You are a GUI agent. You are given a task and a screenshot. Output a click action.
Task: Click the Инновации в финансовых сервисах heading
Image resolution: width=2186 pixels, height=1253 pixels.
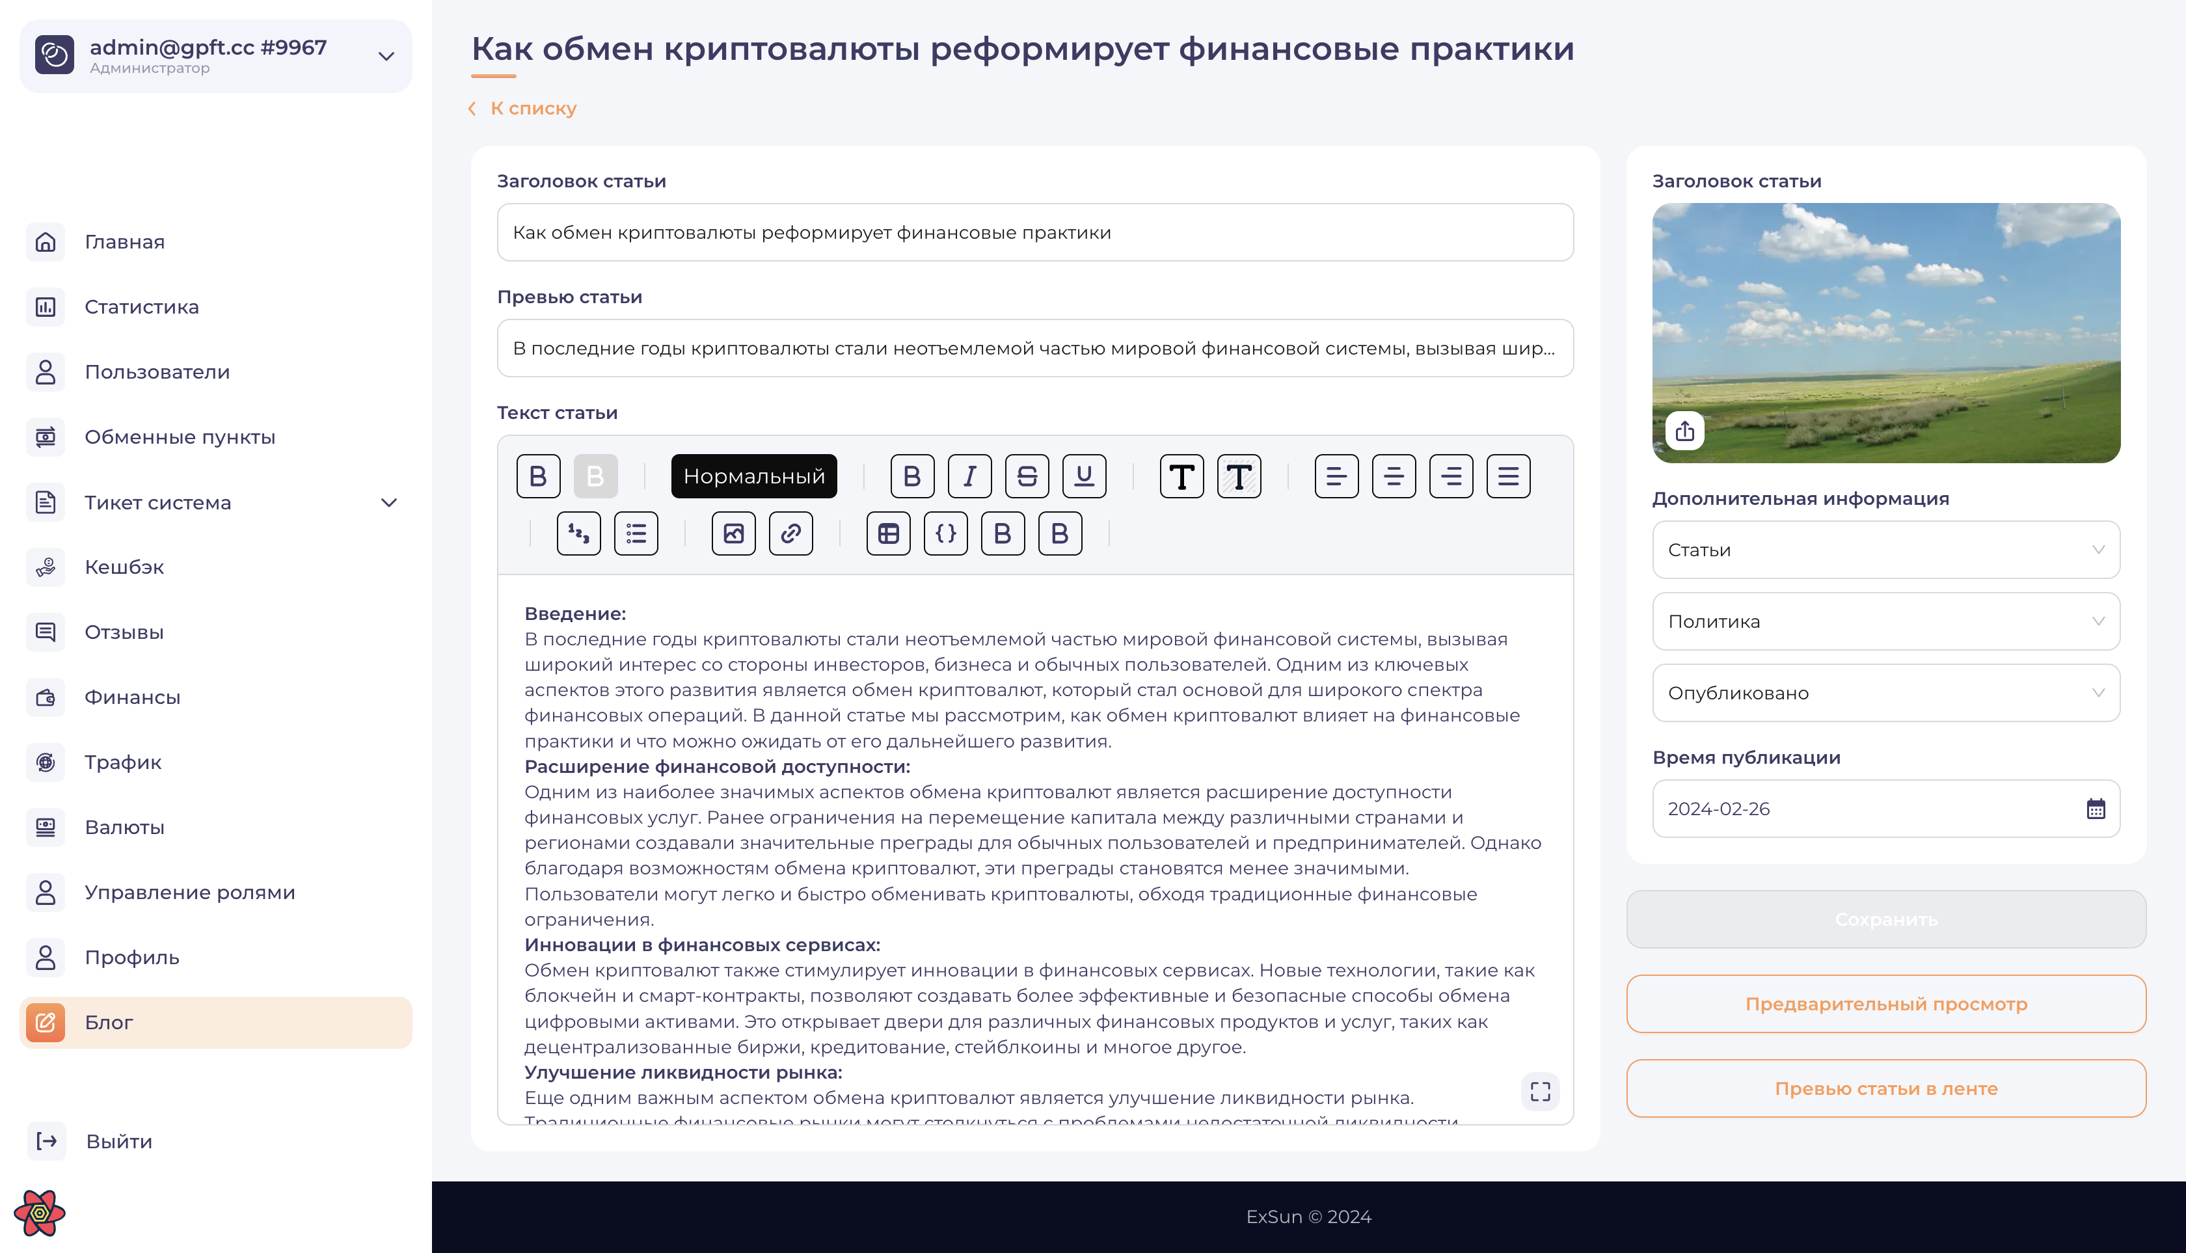pyautogui.click(x=702, y=945)
